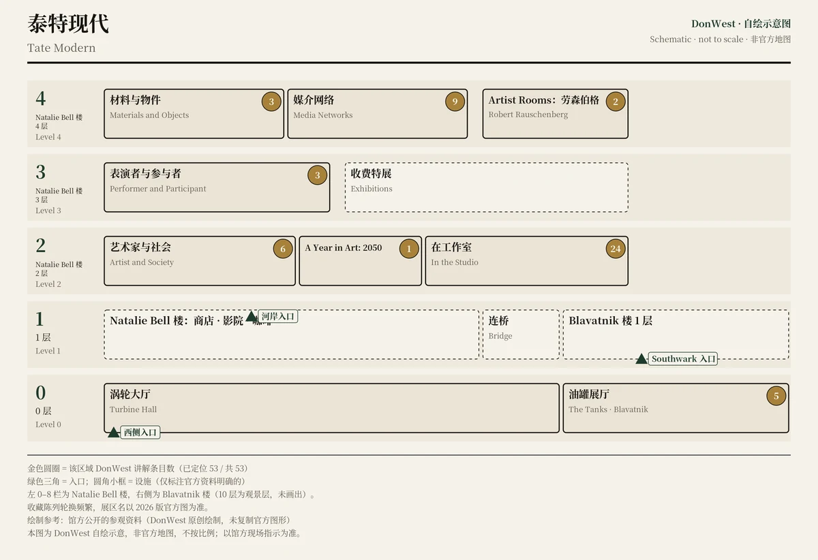818x560 pixels.
Task: Select the 河岸入口 label
Action: click(278, 317)
